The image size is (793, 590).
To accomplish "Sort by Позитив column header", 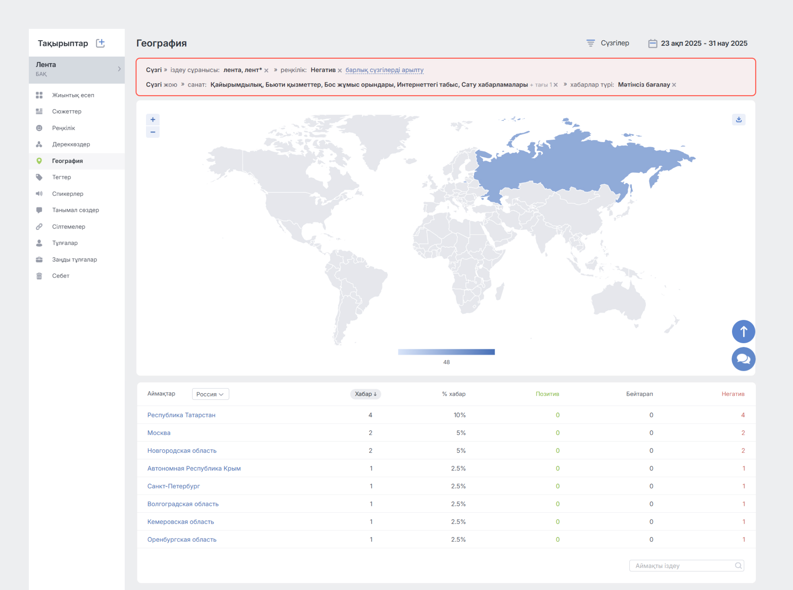I will (547, 394).
